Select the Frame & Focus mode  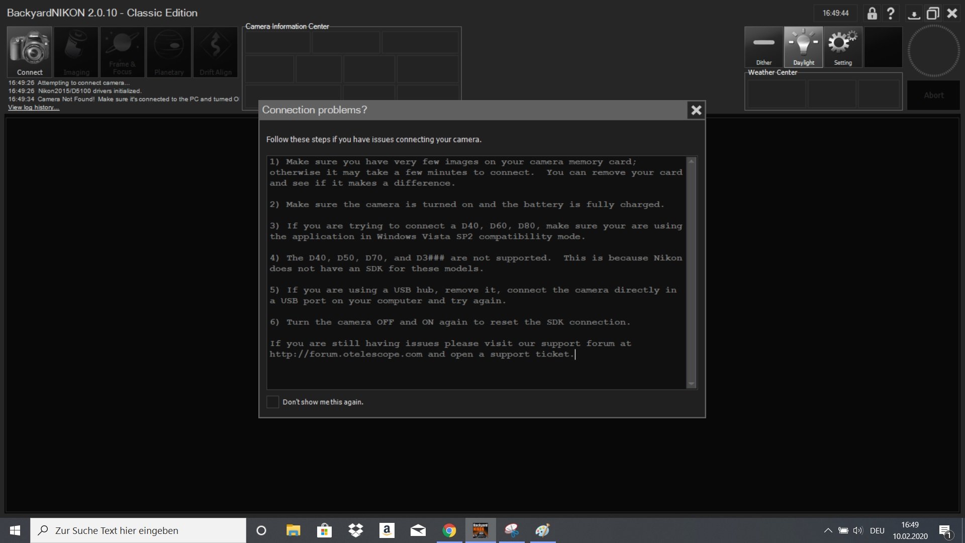122,52
